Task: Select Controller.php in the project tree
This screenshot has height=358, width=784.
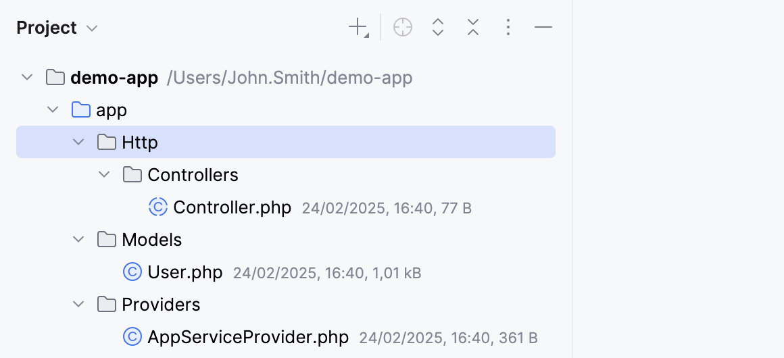Action: tap(232, 207)
